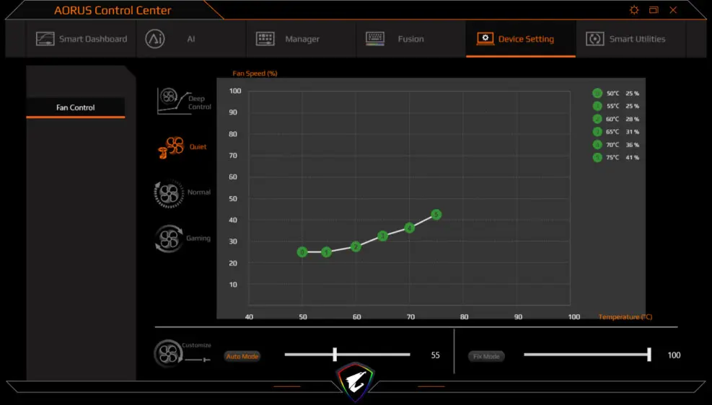The image size is (712, 405).
Task: Select Fan Control in the sidebar
Action: click(x=75, y=107)
